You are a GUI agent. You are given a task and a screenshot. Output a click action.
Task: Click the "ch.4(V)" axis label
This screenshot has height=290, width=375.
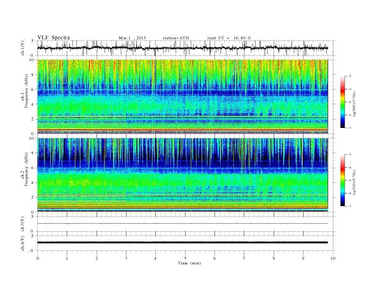click(x=23, y=243)
